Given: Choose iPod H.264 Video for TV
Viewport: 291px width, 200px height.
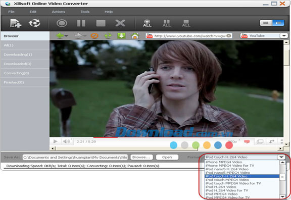Looking at the screenshot, I should tap(227, 190).
